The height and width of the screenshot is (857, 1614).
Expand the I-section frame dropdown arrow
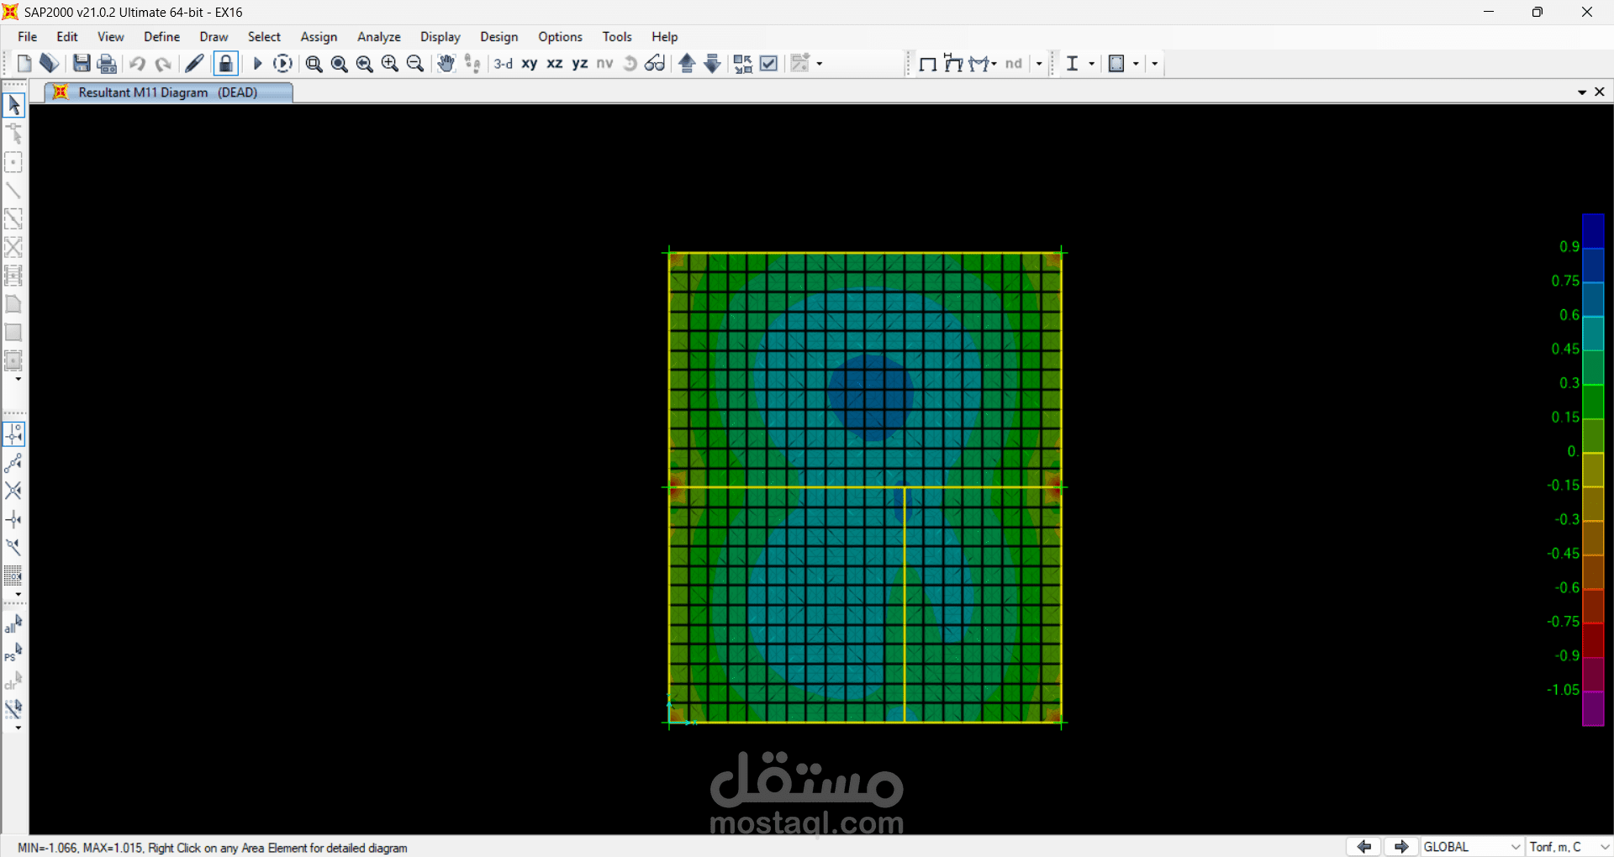pos(1091,64)
